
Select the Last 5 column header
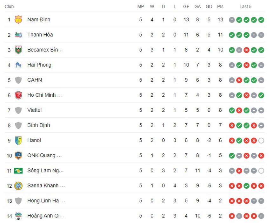coord(246,6)
